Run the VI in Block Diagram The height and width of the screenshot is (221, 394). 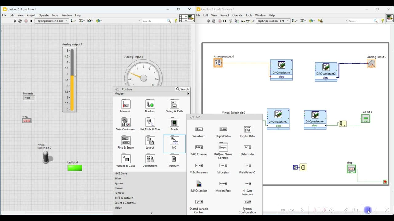[208, 21]
